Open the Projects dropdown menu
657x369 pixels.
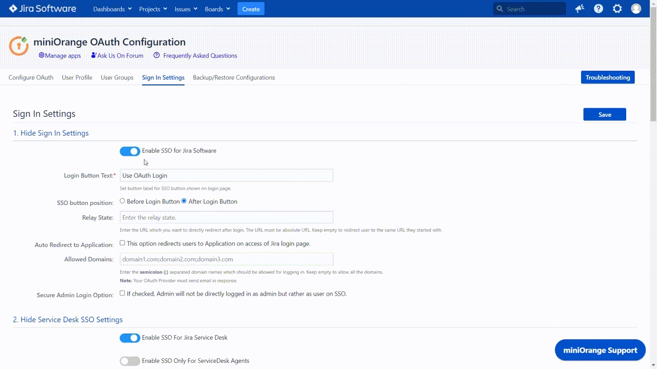click(153, 9)
